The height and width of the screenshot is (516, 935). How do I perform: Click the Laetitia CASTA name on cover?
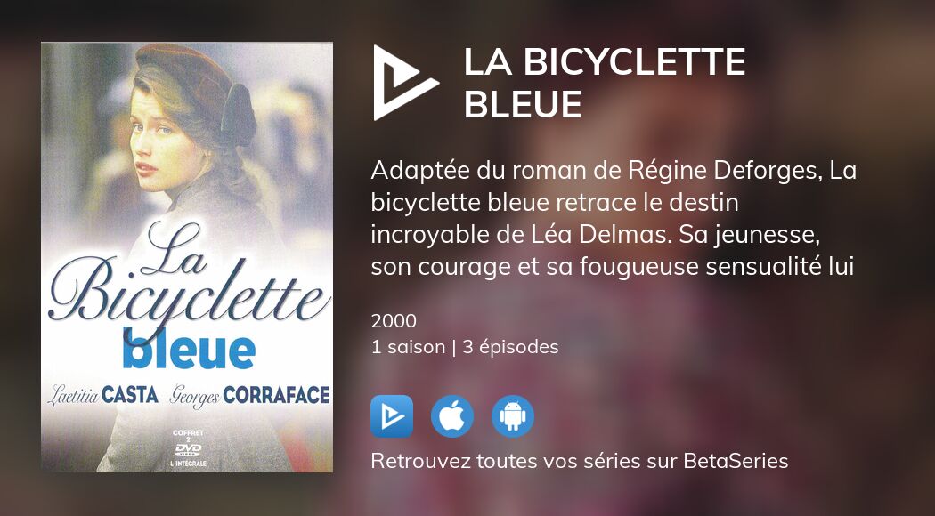click(102, 395)
